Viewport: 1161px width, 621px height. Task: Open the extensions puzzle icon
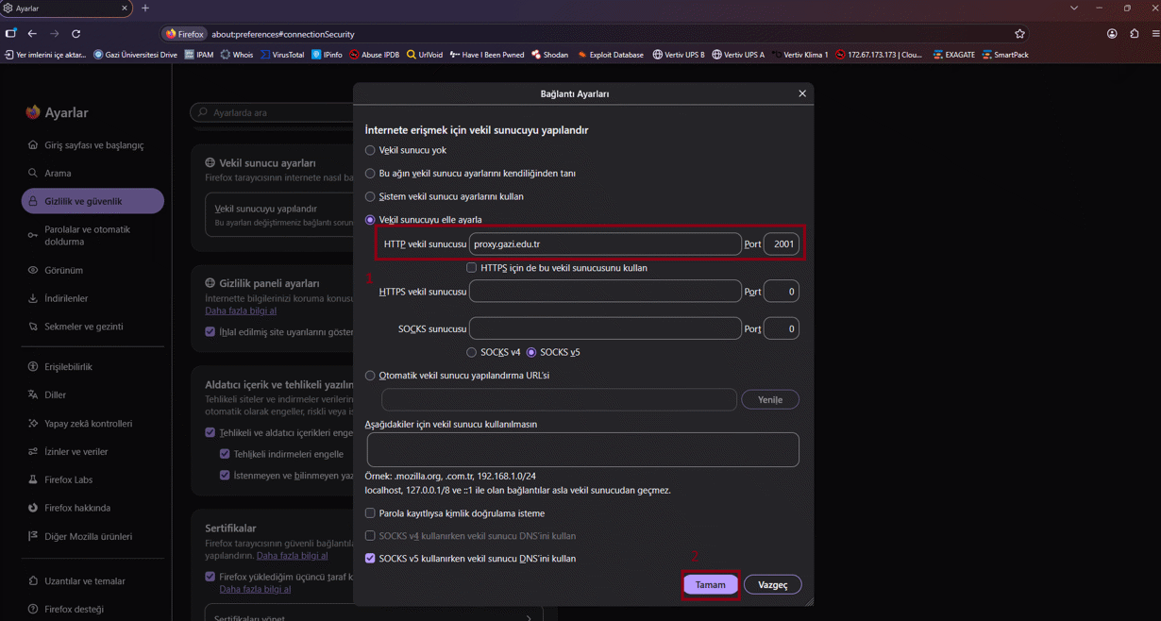pyautogui.click(x=1135, y=34)
